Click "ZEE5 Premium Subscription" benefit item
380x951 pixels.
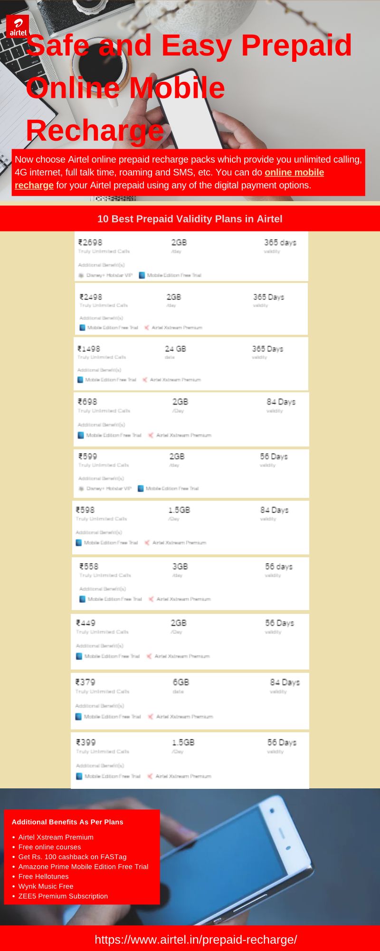[x=63, y=896]
